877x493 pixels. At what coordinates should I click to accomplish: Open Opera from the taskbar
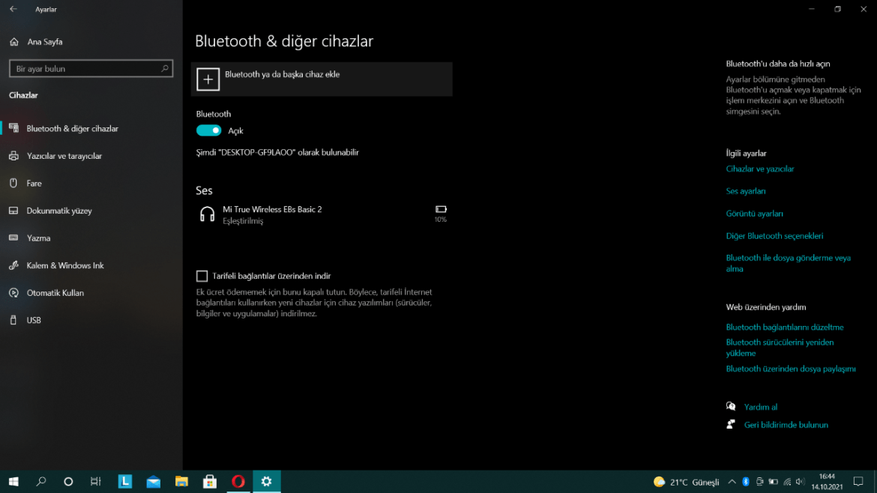pos(238,482)
